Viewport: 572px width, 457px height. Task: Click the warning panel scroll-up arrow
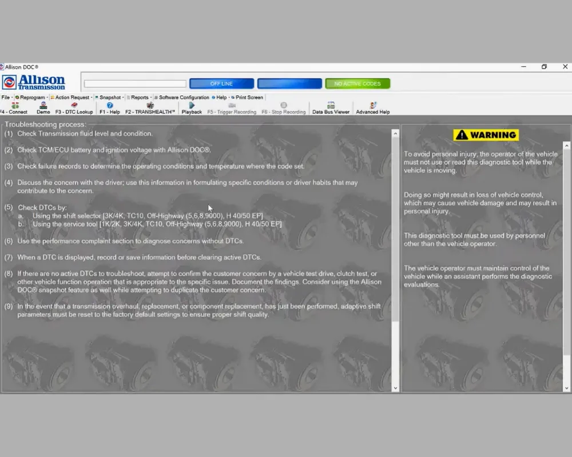[x=566, y=146]
